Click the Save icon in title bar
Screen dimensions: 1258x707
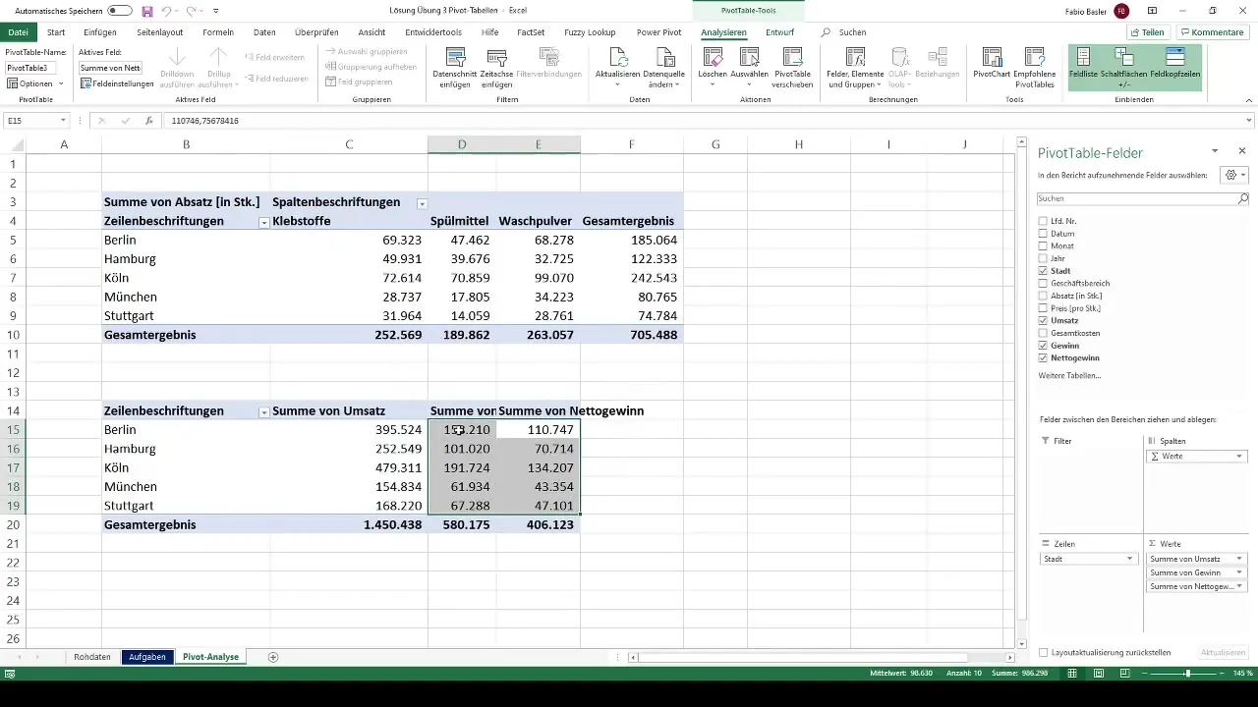coord(147,11)
